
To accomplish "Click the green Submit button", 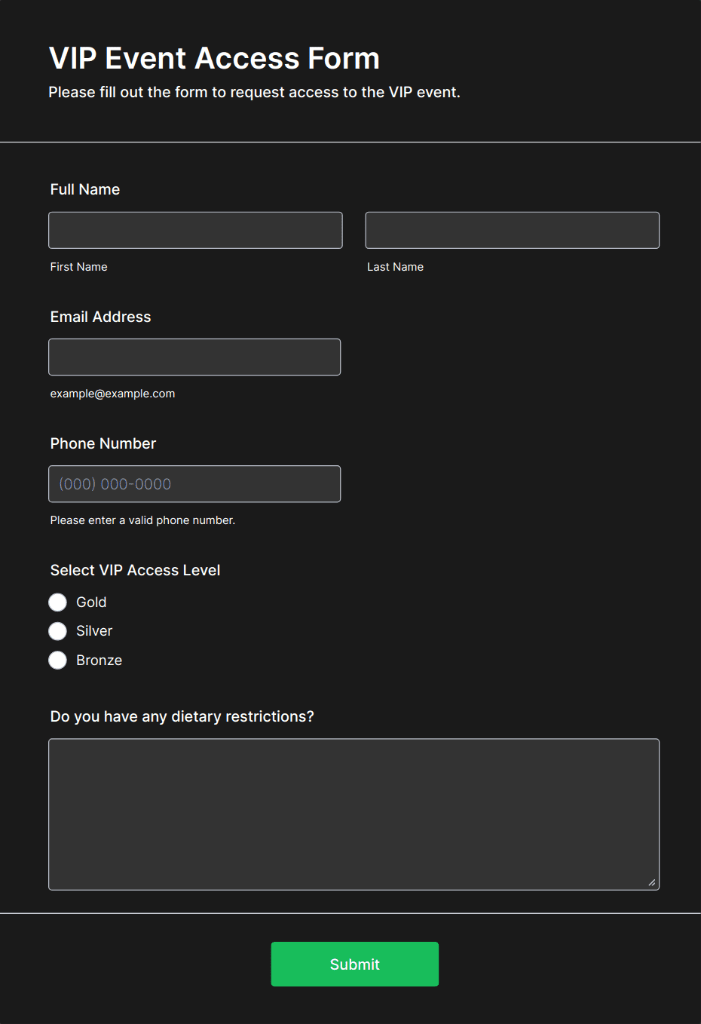I will 354,964.
